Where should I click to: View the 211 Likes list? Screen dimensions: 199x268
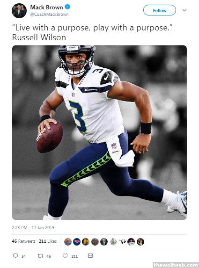[48, 241]
